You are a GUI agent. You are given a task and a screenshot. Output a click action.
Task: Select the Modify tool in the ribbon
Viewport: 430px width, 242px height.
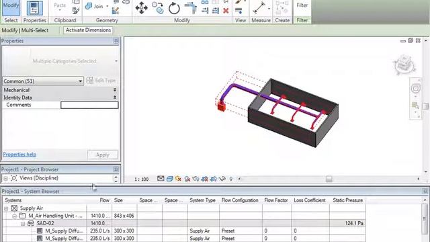(11, 7)
